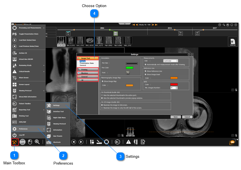The image size is (241, 170).
Task: Select Interface Tool from Preferences submenu
Action: point(58,111)
